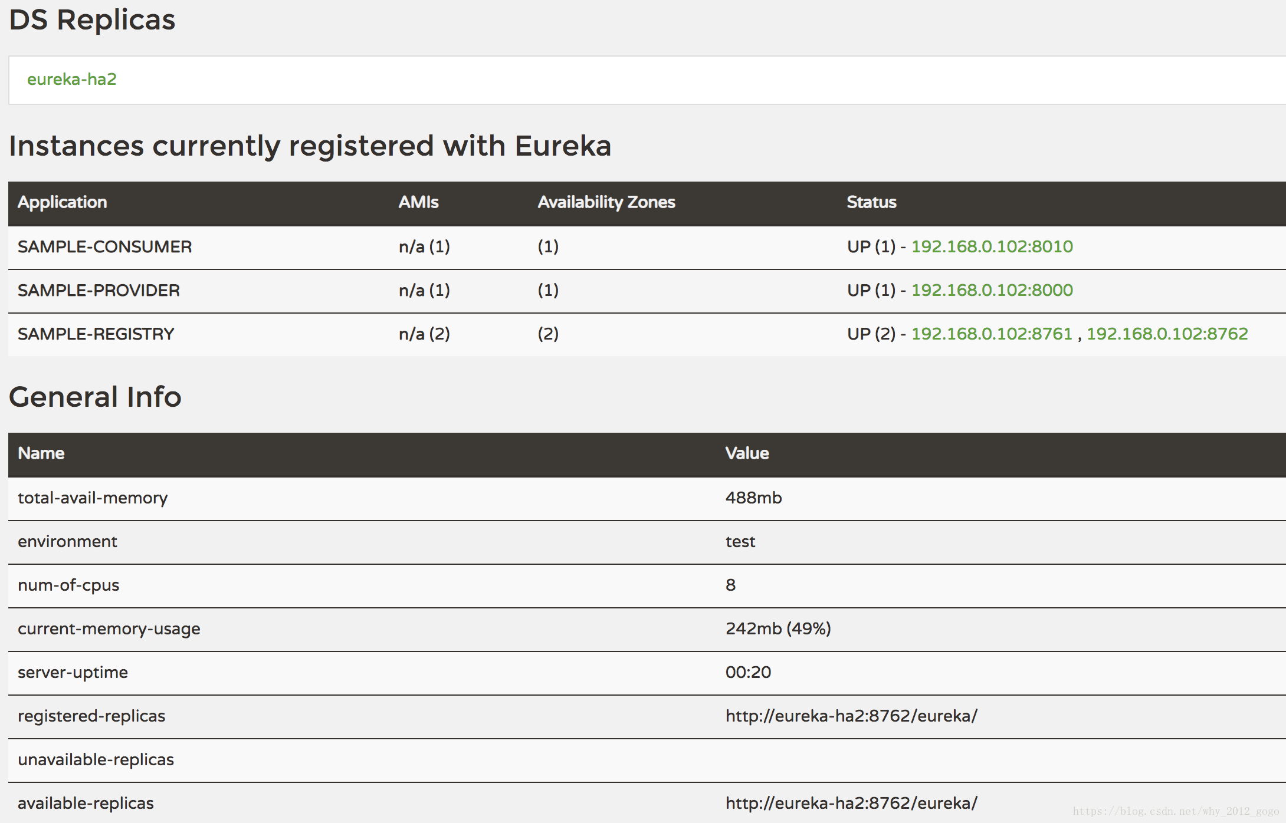Click the General Info heading
1286x823 pixels.
point(95,396)
